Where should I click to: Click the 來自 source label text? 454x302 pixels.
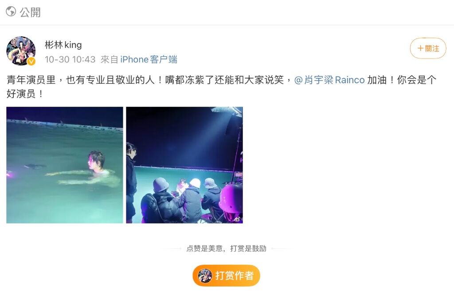[x=109, y=59]
